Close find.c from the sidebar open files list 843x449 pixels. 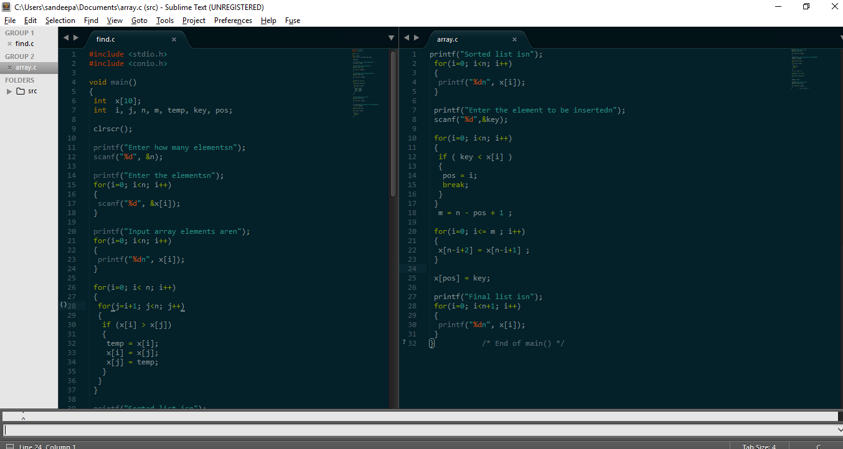pyautogui.click(x=9, y=44)
